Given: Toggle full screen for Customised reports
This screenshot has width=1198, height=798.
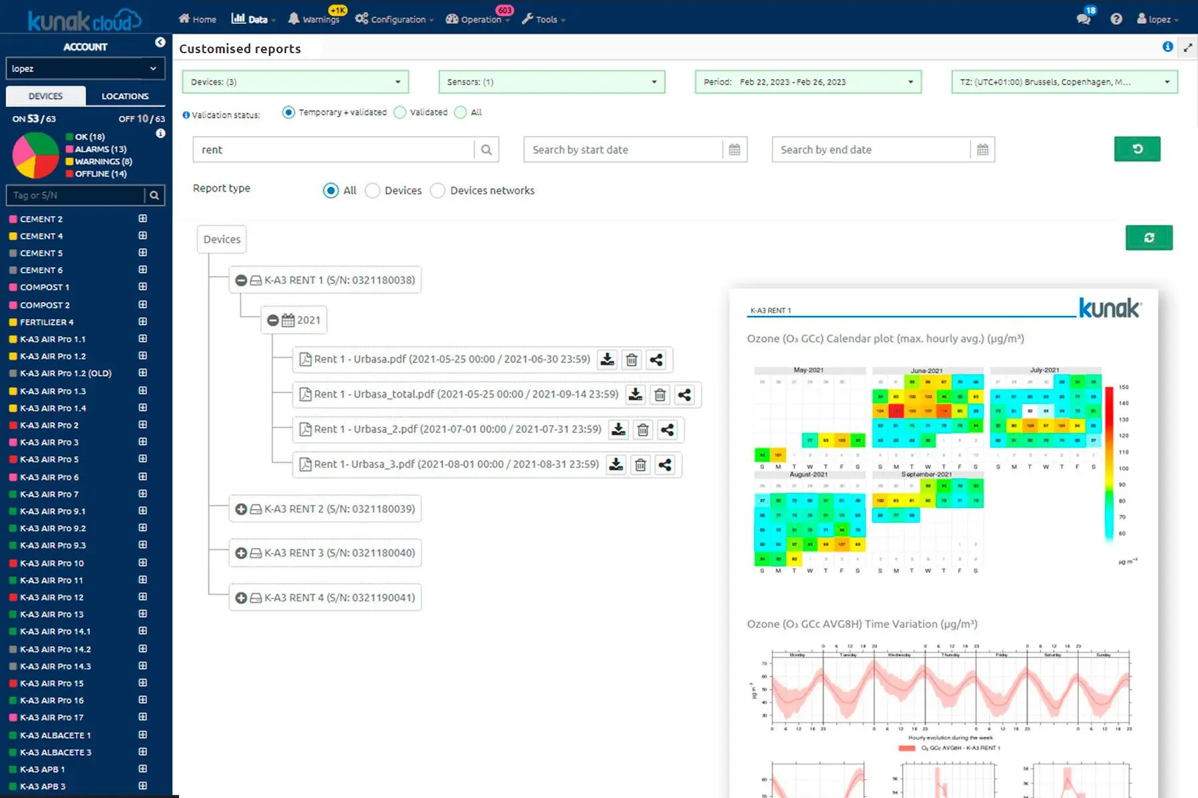Looking at the screenshot, I should tap(1188, 48).
